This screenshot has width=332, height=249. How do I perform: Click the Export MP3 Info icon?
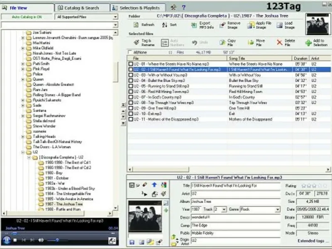[x=194, y=25]
